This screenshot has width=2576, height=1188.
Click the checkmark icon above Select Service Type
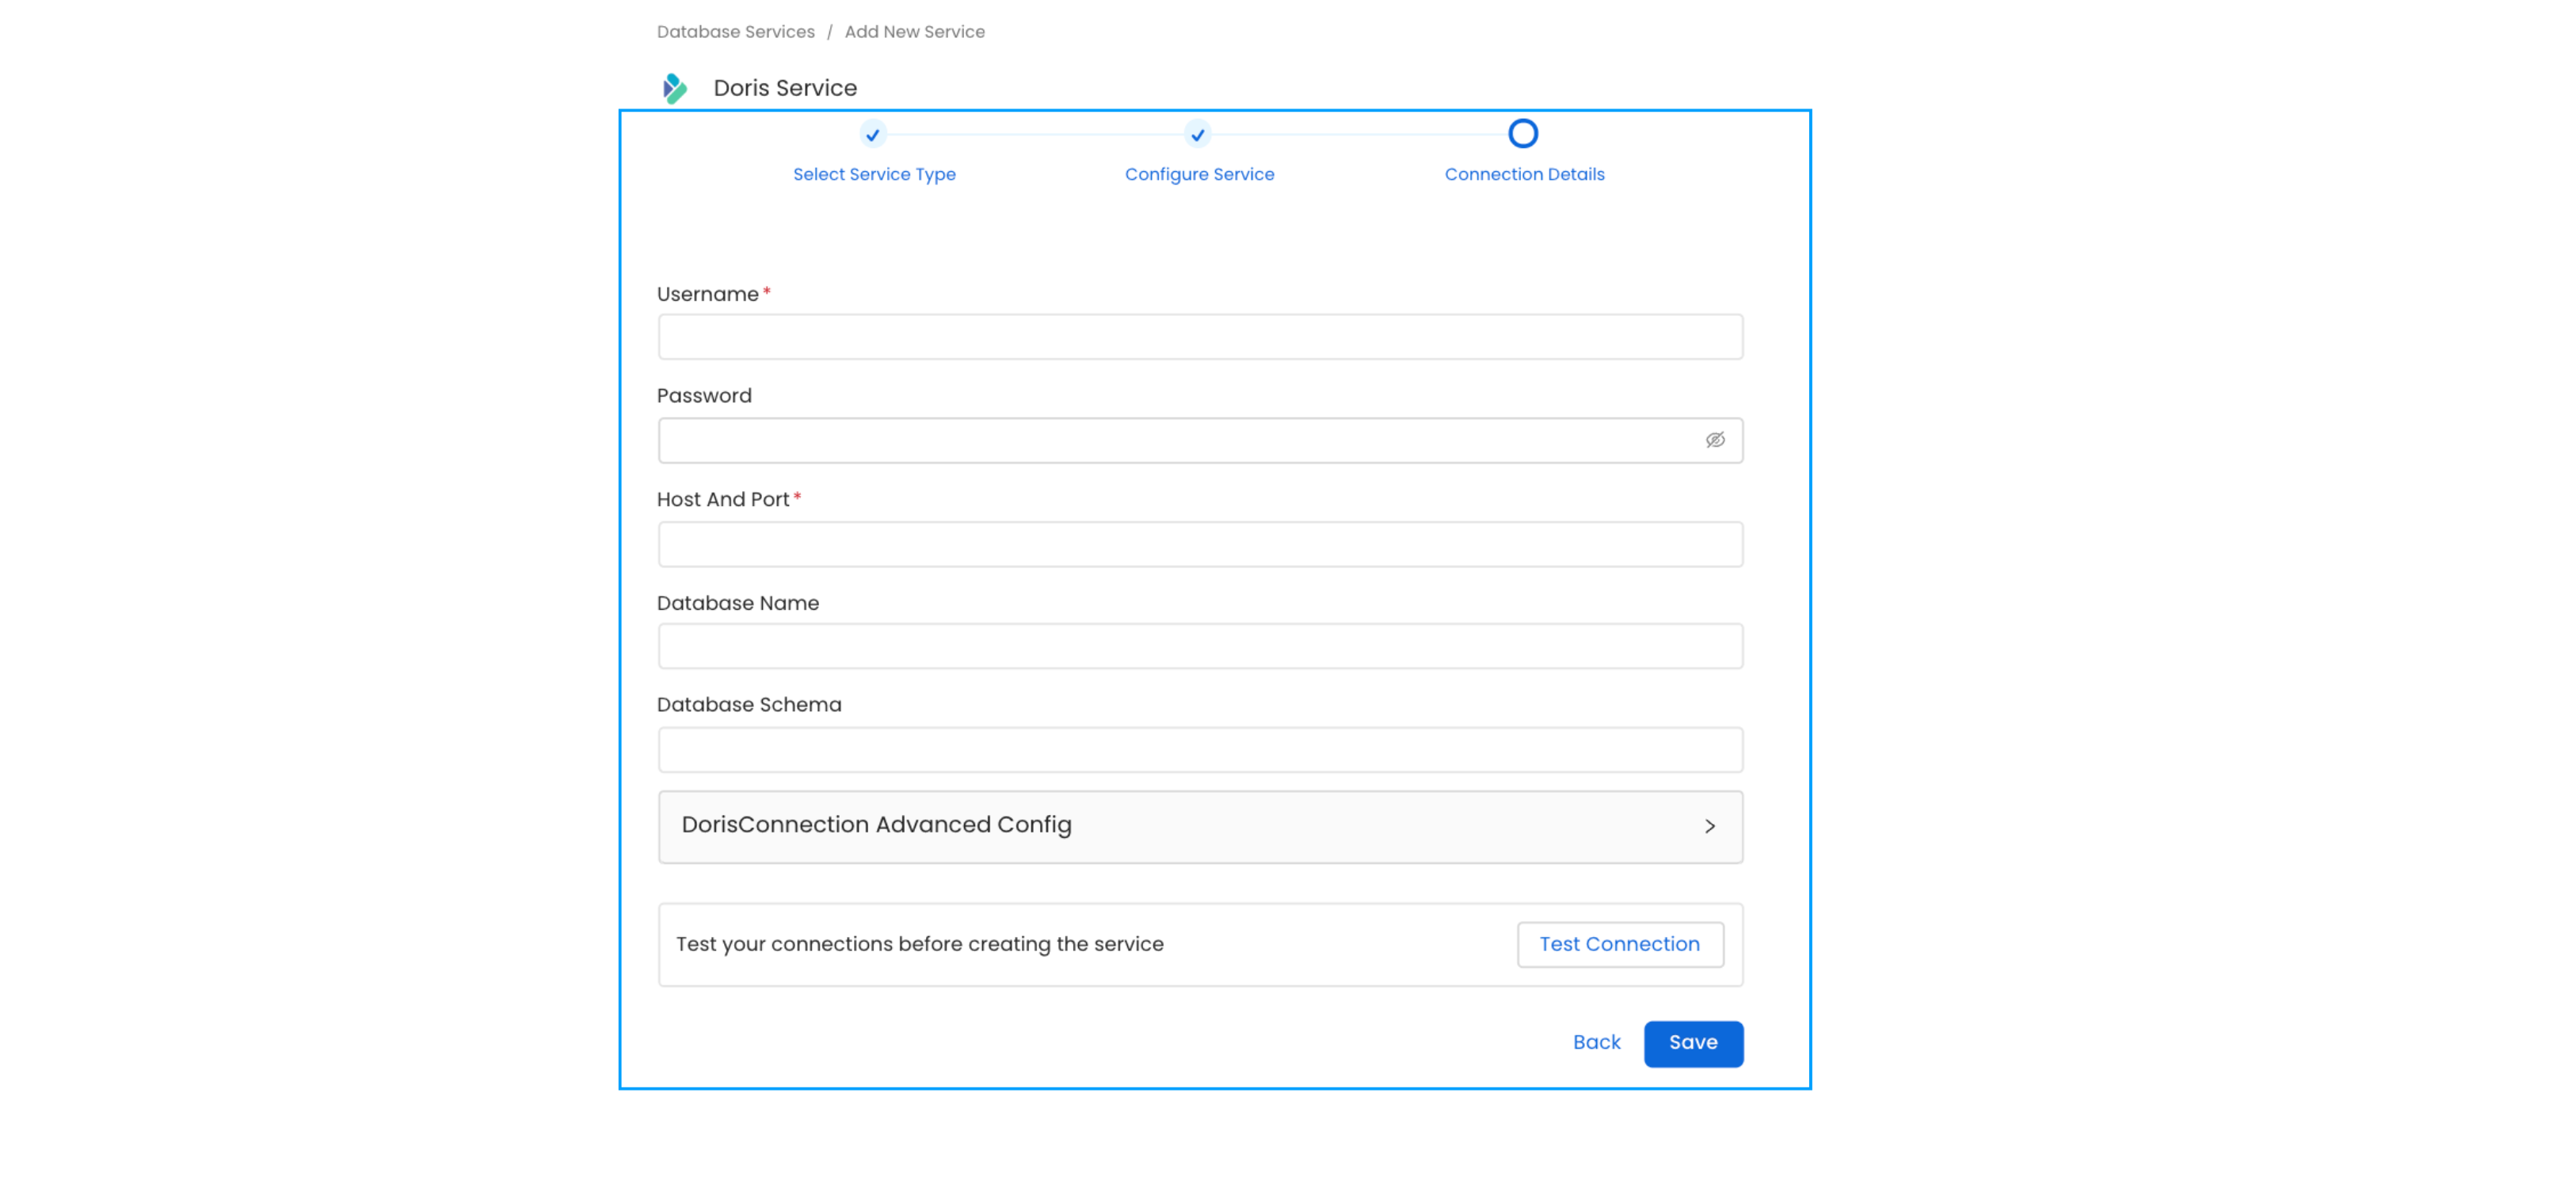[x=873, y=133]
